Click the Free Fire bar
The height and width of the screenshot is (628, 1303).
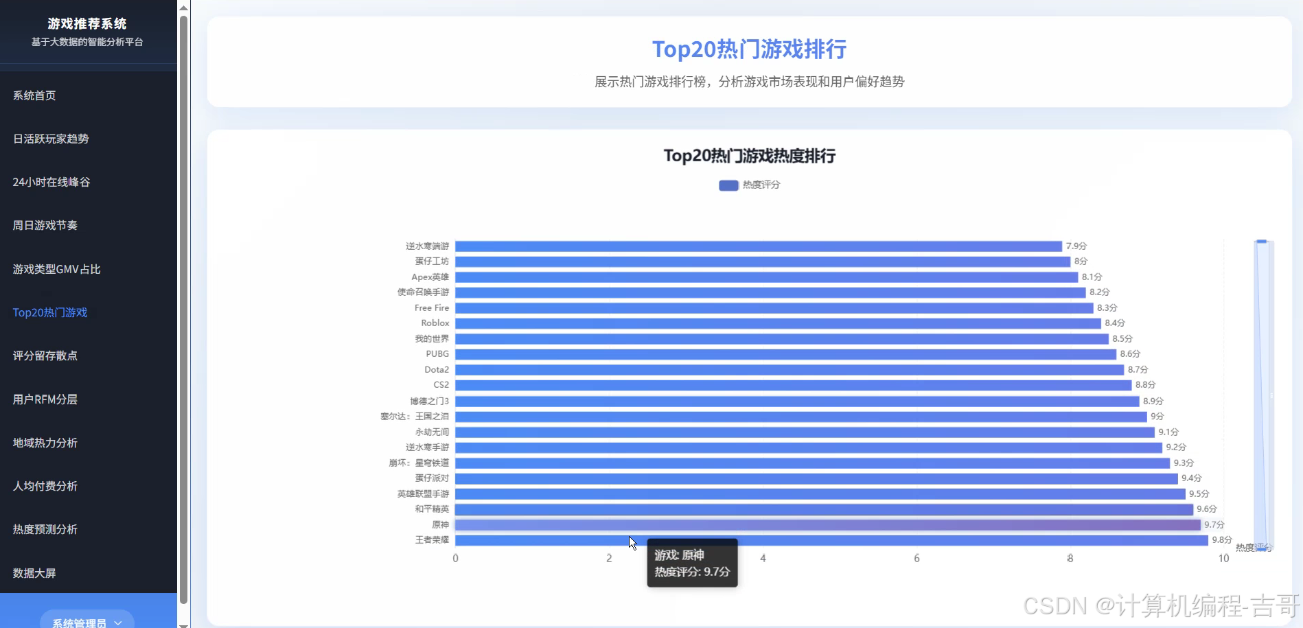pos(774,308)
